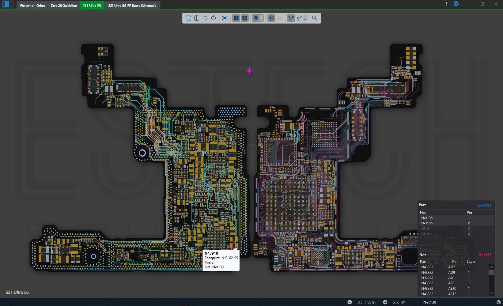Viewport: 503px width, 306px height.
Task: Select the Net136 row with pin 1
Action: (x=456, y=218)
